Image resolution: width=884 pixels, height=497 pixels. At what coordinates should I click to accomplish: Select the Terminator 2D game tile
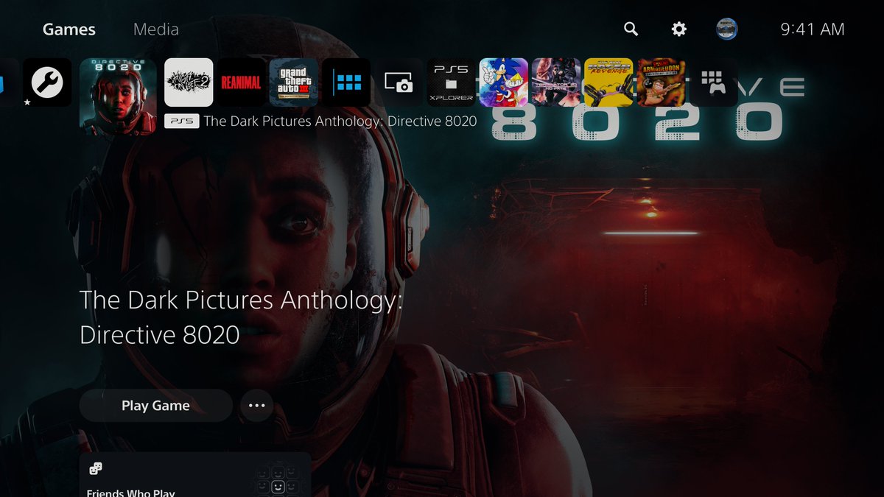556,82
